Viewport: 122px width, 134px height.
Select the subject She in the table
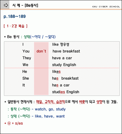(x=26, y=78)
